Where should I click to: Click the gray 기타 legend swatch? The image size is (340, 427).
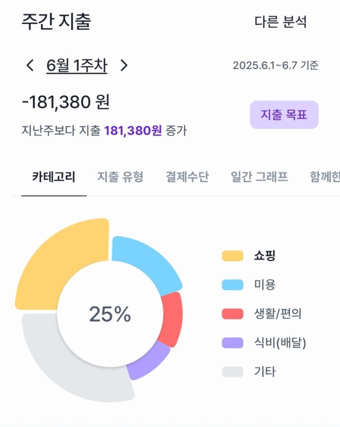pyautogui.click(x=232, y=372)
